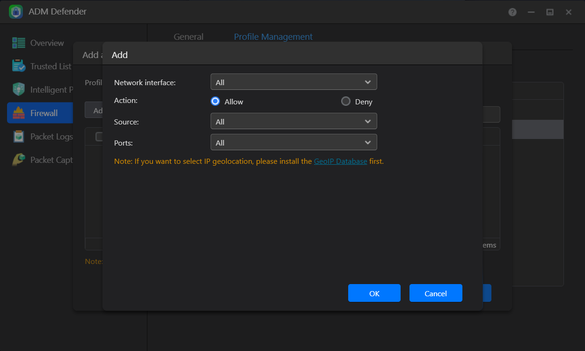Click the ADM Defender window title text
This screenshot has width=585, height=351.
pyautogui.click(x=58, y=12)
